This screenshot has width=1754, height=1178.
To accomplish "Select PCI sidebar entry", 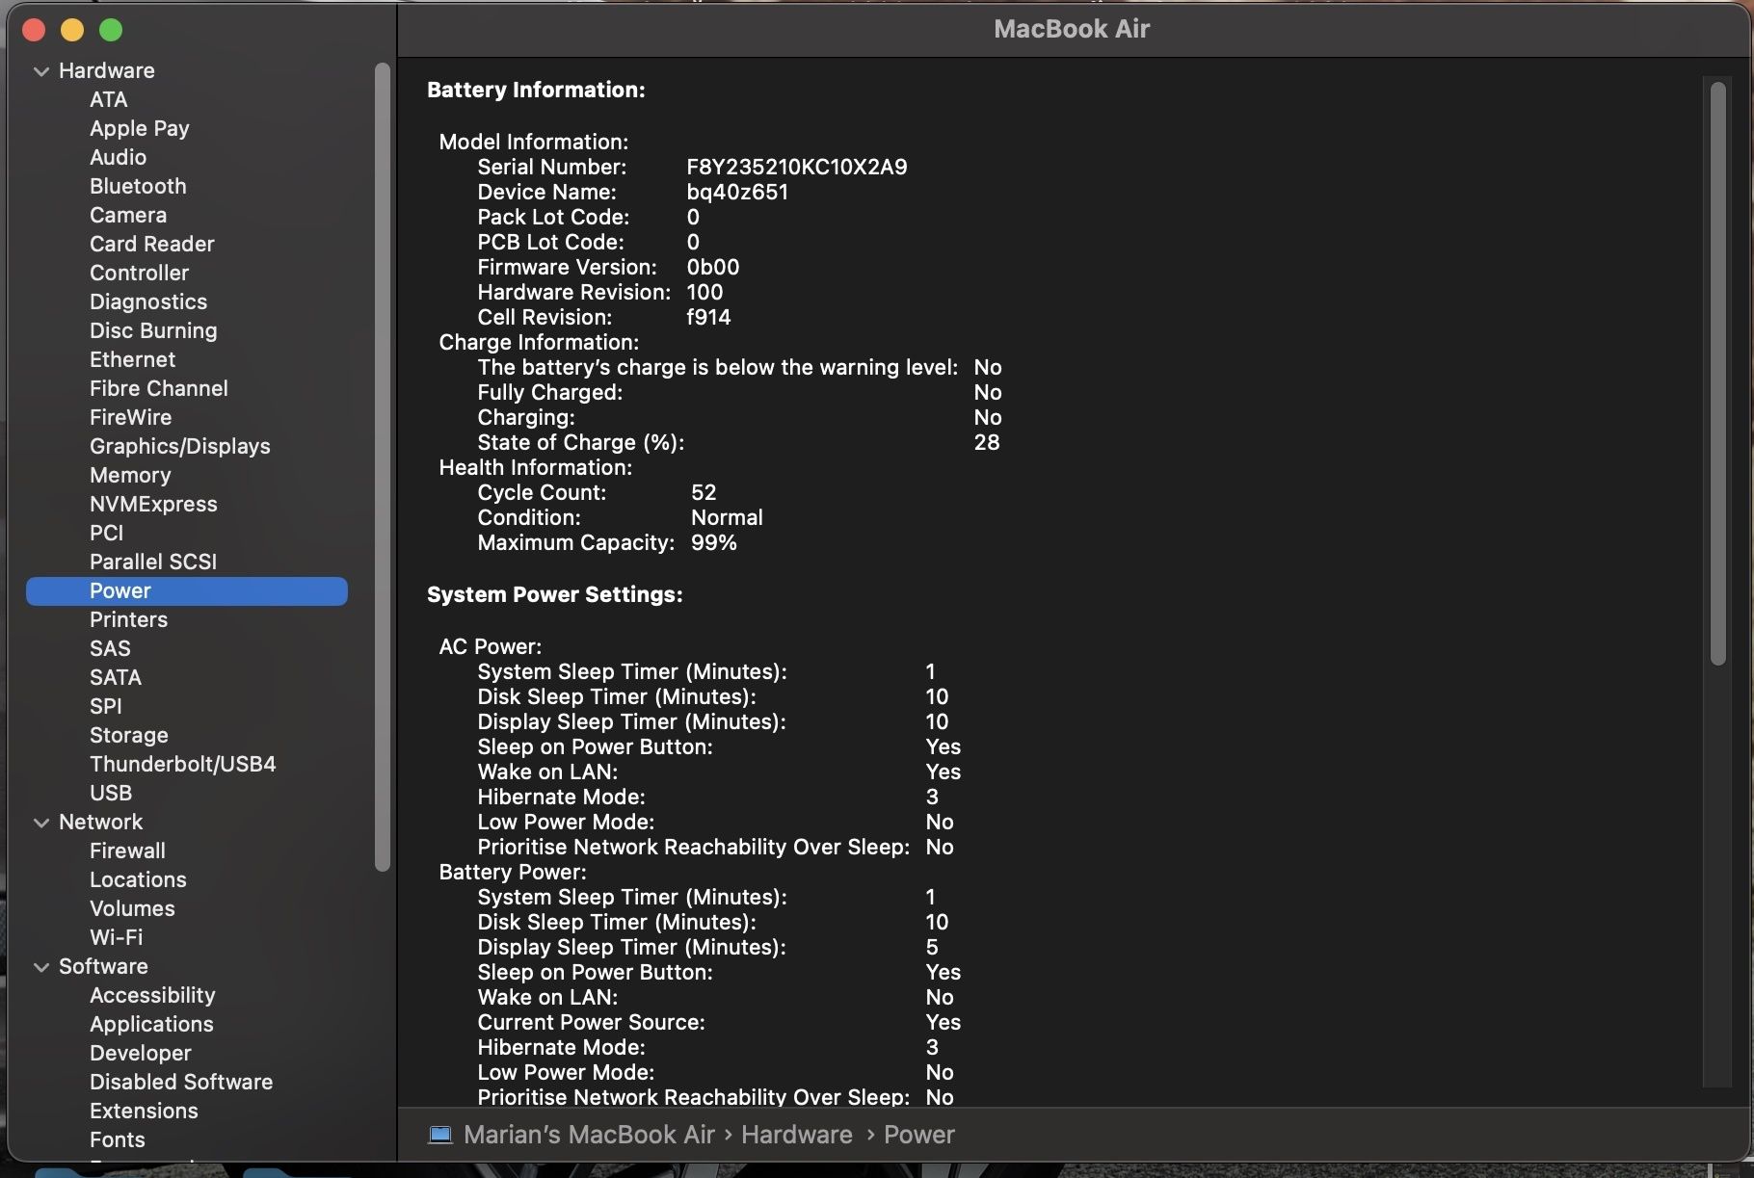I will (106, 533).
